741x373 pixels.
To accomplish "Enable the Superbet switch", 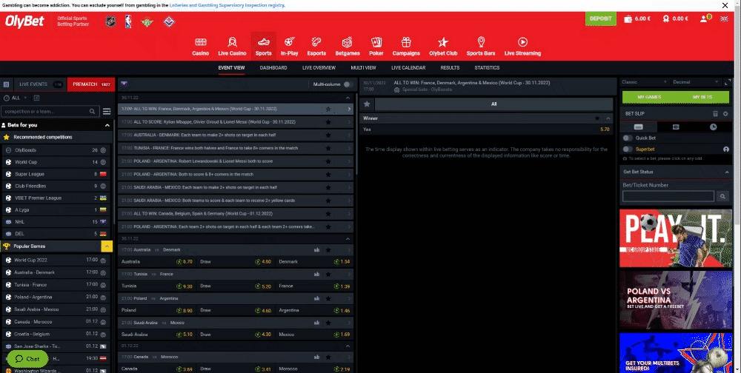I will coord(628,149).
